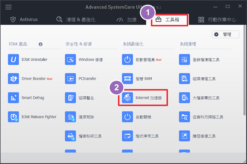Click the 智慧 RAM icon
This screenshot has height=164, width=247.
point(127,79)
